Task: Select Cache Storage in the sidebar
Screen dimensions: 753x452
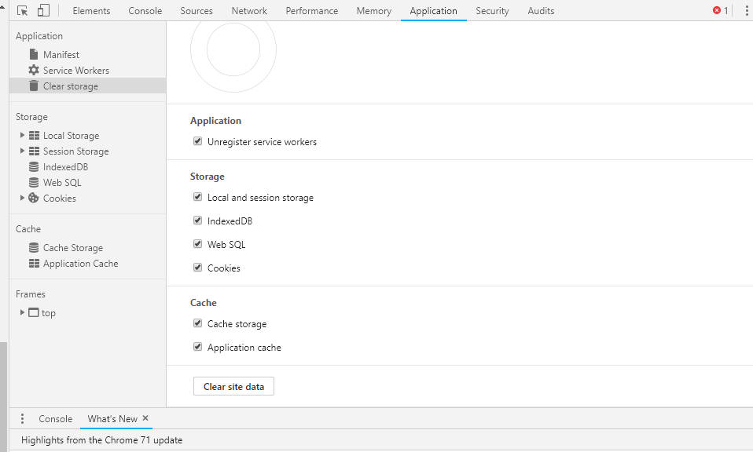Action: click(x=72, y=248)
